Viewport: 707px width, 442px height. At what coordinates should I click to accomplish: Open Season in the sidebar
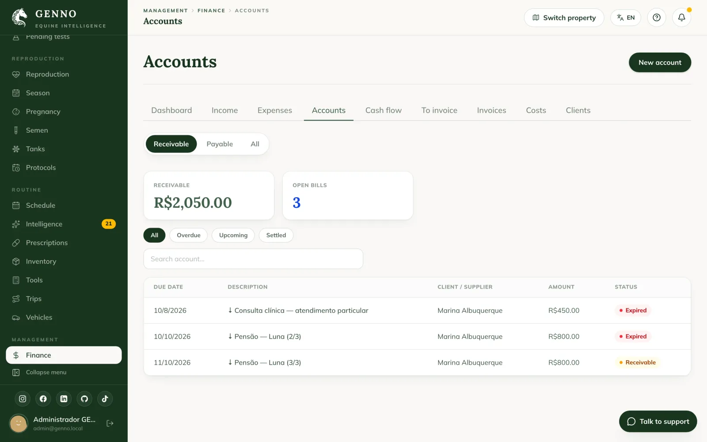pos(64,93)
